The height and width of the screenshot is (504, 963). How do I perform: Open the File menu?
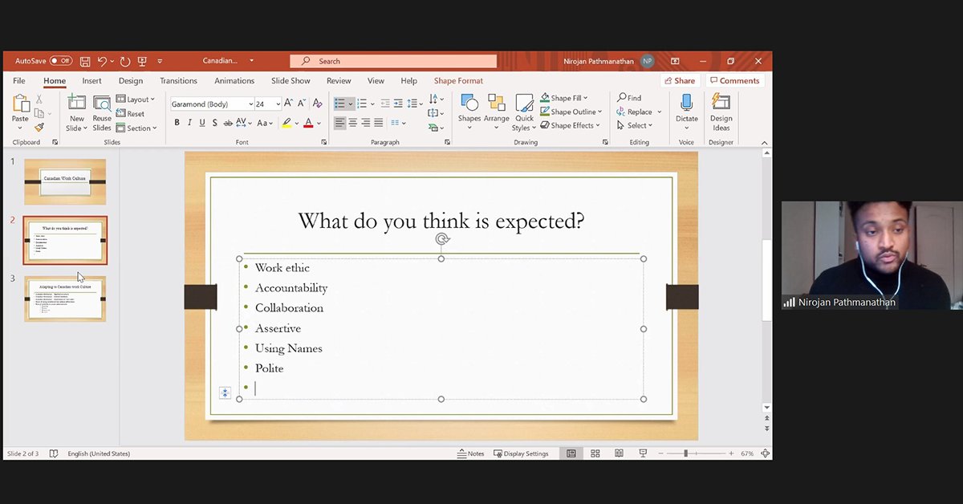coord(19,80)
